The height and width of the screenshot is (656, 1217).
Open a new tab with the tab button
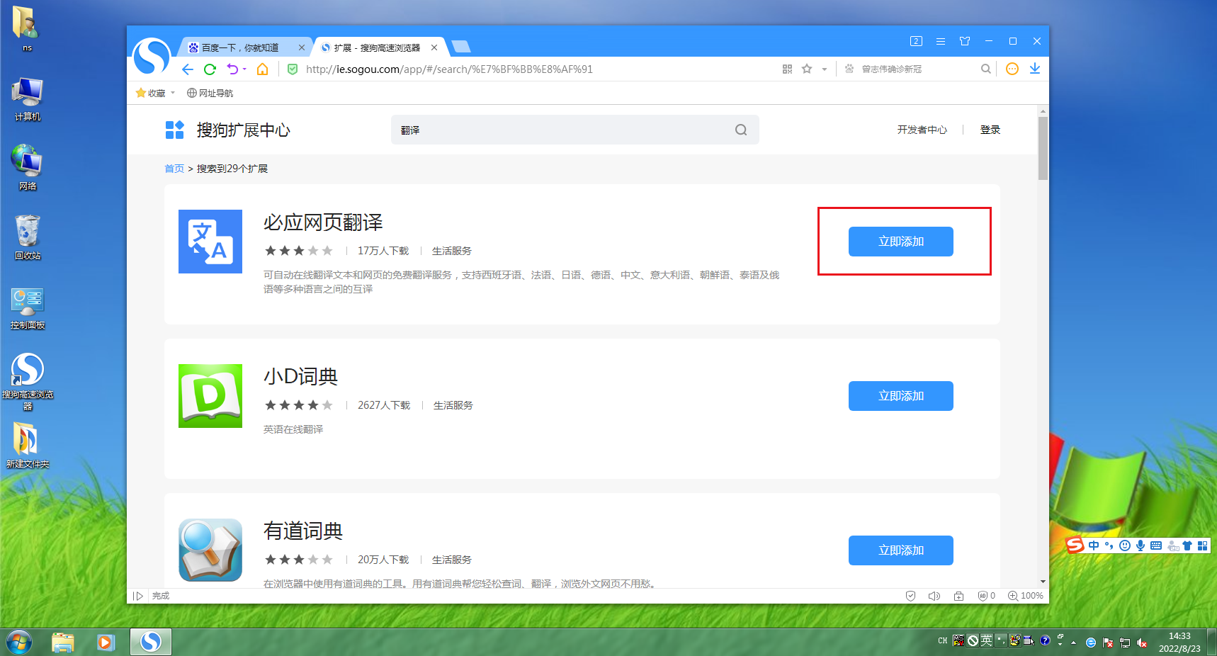461,47
